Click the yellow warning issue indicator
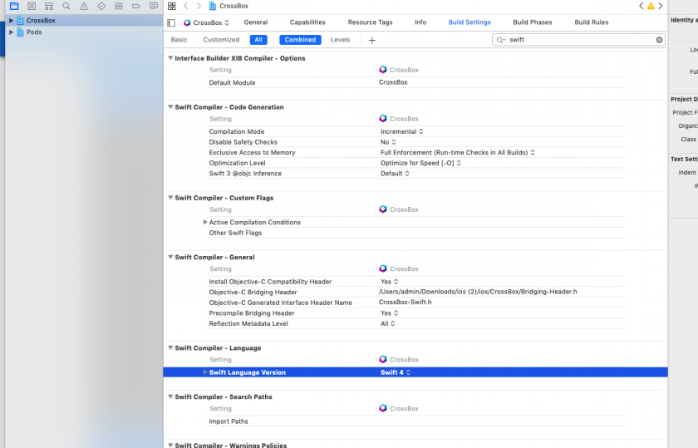698x448 pixels. [651, 6]
